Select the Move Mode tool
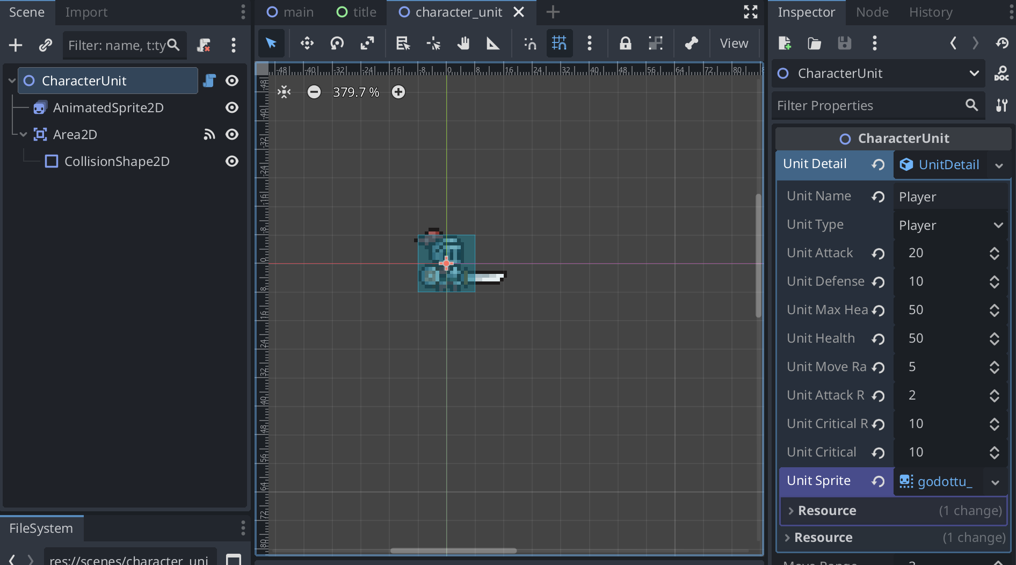Screen dimensions: 1016x565 point(307,44)
